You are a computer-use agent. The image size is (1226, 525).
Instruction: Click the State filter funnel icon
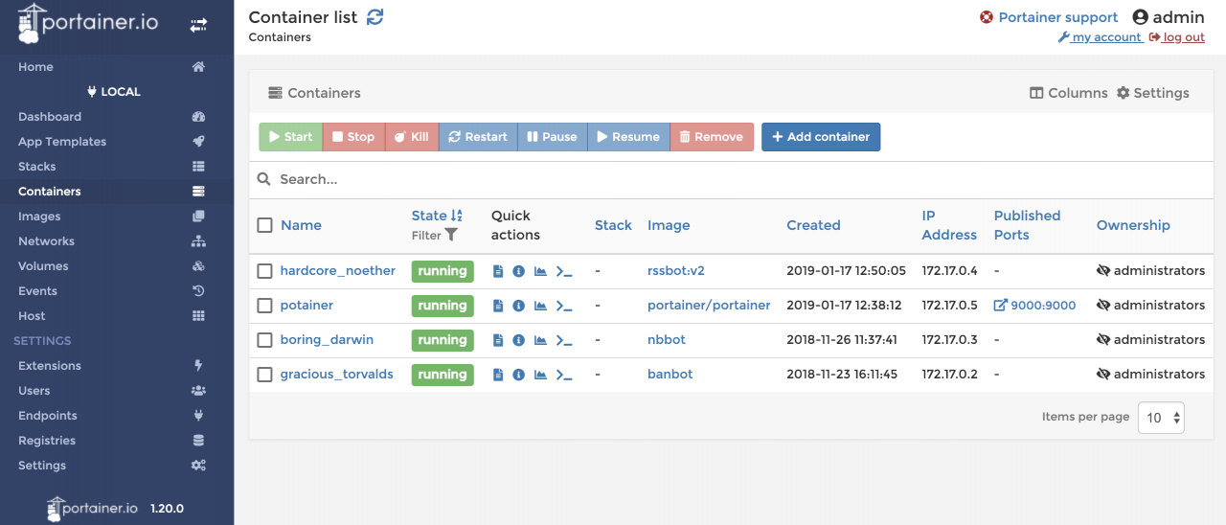pyautogui.click(x=451, y=235)
